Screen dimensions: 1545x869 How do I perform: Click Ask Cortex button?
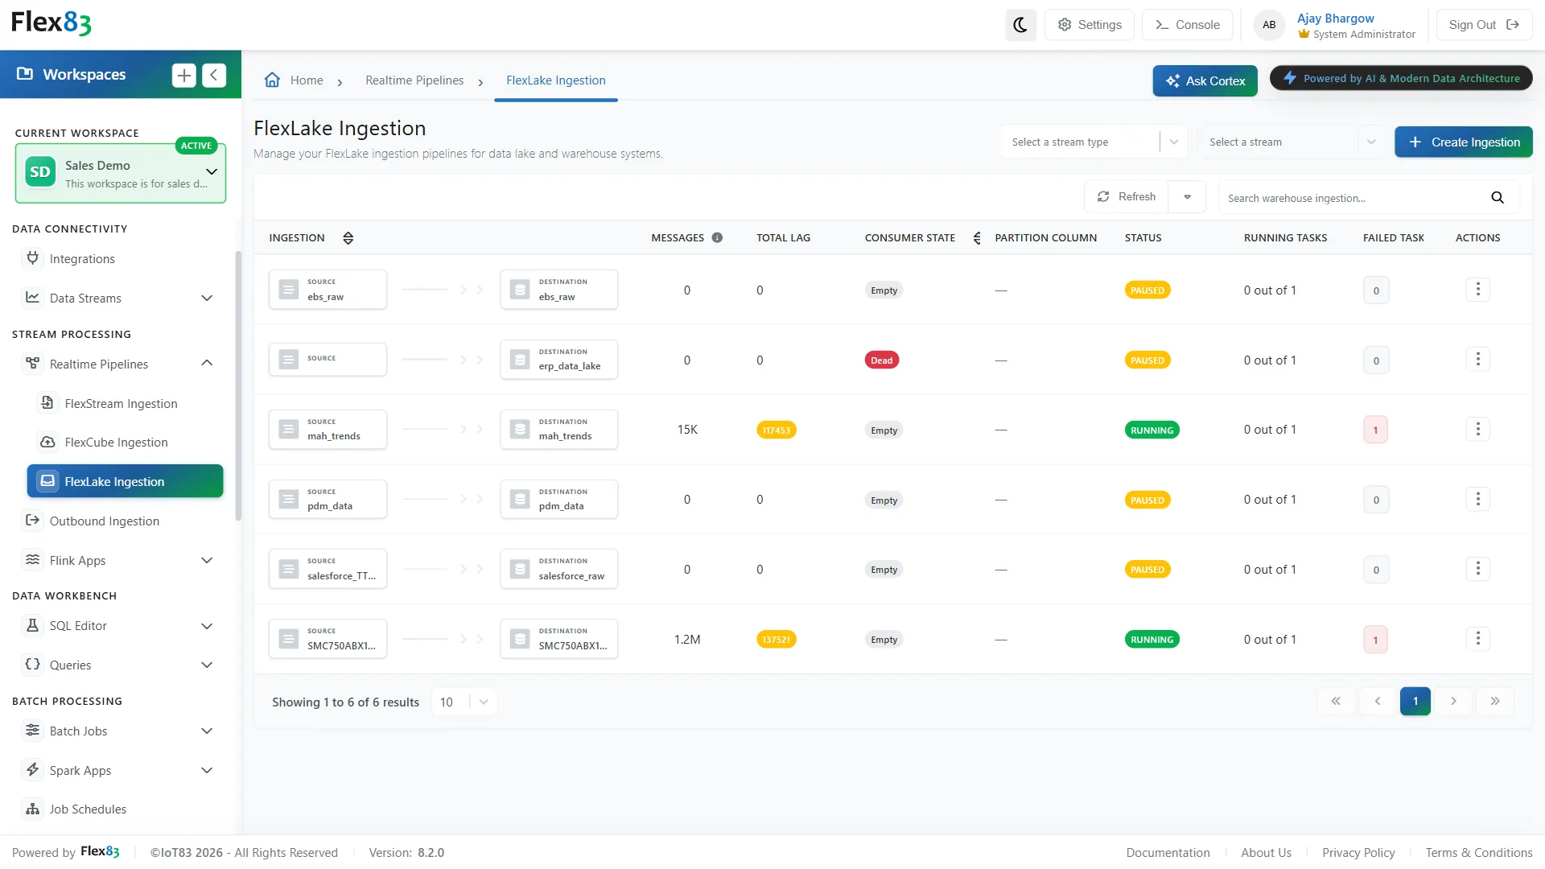click(1205, 80)
